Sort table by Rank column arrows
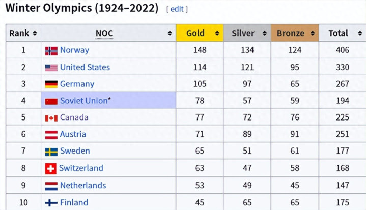 [35, 34]
